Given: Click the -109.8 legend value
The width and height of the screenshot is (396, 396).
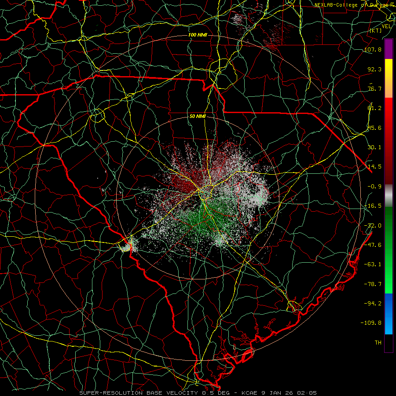Looking at the screenshot, I should [x=371, y=323].
